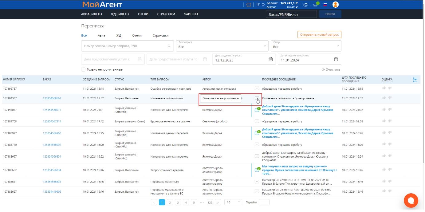
Task: Click envelope icon in request 107188631 row
Action: 257,182
